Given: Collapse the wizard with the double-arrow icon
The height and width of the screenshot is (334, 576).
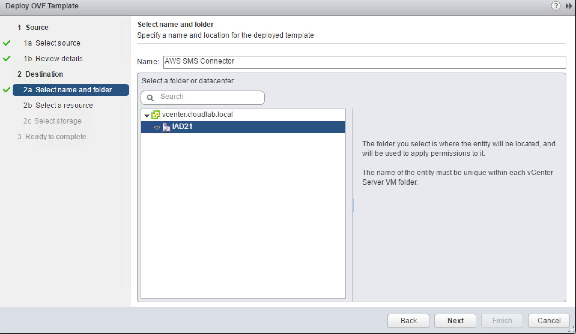Looking at the screenshot, I should pyautogui.click(x=569, y=6).
